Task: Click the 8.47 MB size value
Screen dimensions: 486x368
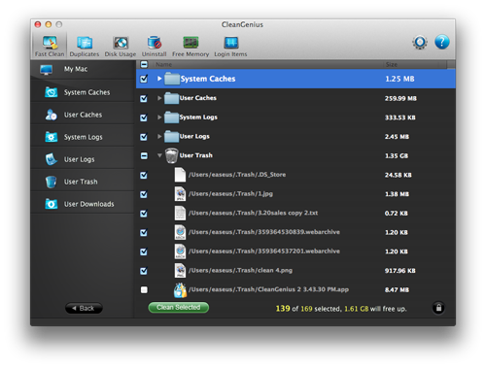Action: (x=397, y=290)
